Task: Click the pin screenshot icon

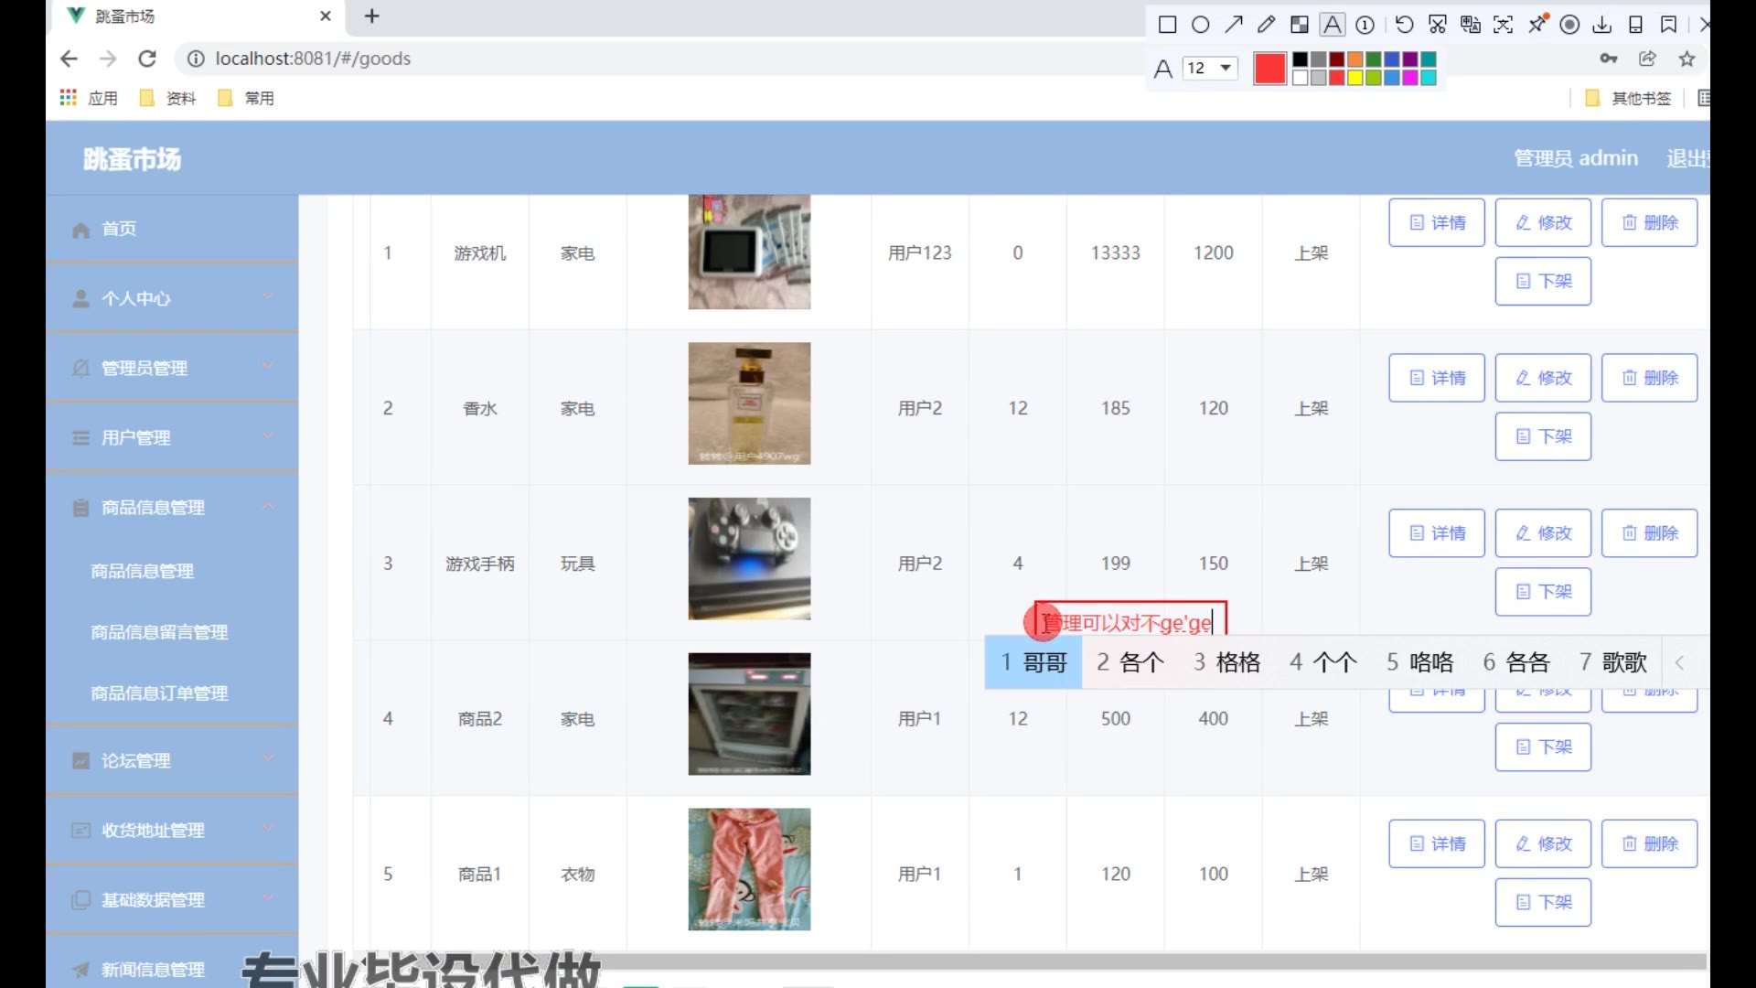Action: click(1537, 25)
